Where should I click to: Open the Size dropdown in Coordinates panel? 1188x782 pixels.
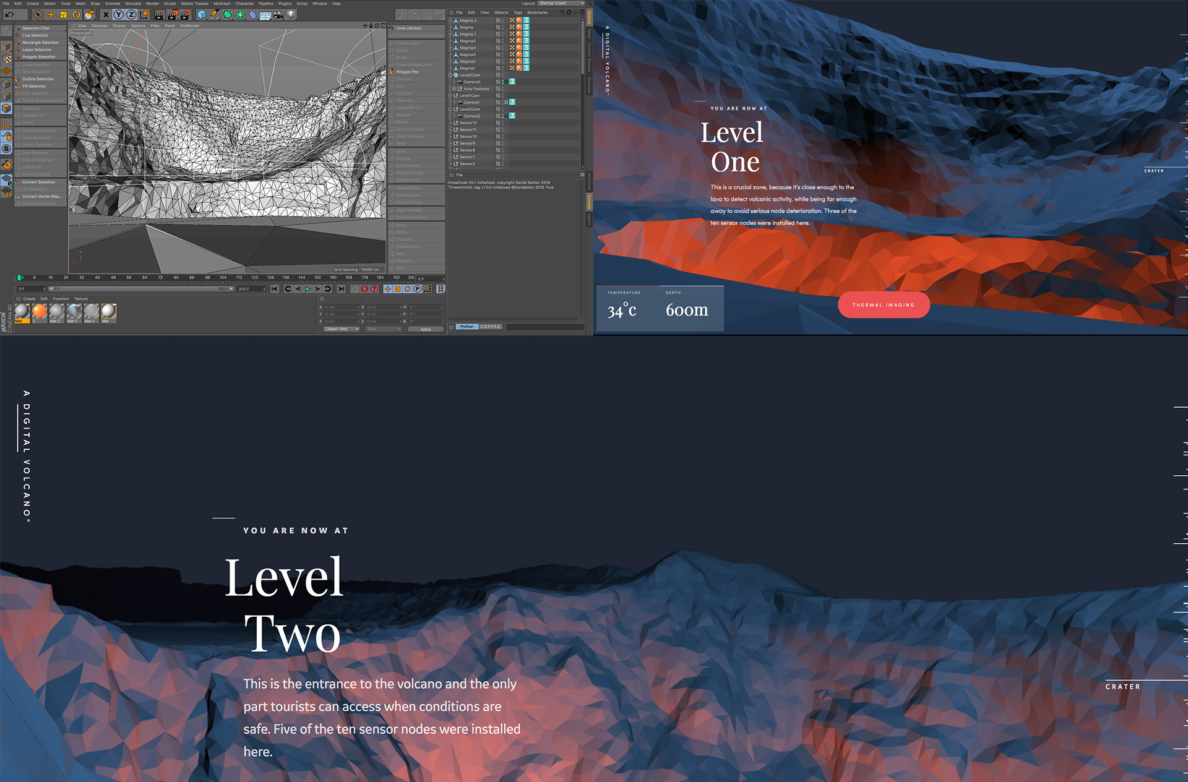[x=384, y=329]
